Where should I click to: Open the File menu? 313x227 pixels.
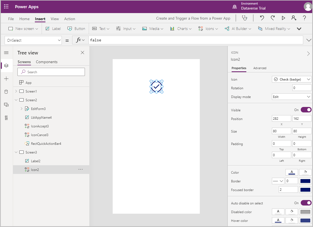pyautogui.click(x=11, y=19)
